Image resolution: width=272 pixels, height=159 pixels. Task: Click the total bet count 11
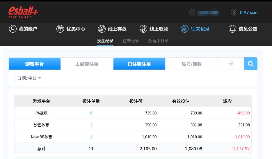click(91, 149)
